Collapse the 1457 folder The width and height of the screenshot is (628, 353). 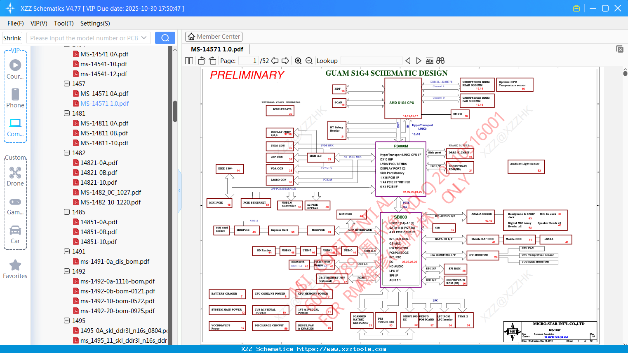[x=67, y=84]
